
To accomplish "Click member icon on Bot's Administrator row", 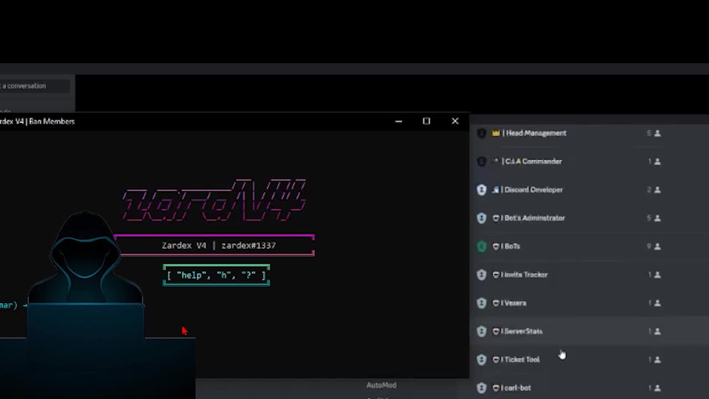I will point(657,218).
